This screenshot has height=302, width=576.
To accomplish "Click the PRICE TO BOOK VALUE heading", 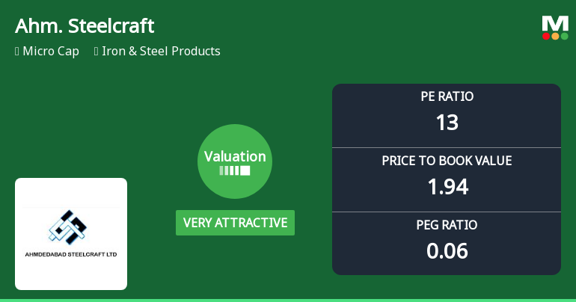I will tap(447, 161).
